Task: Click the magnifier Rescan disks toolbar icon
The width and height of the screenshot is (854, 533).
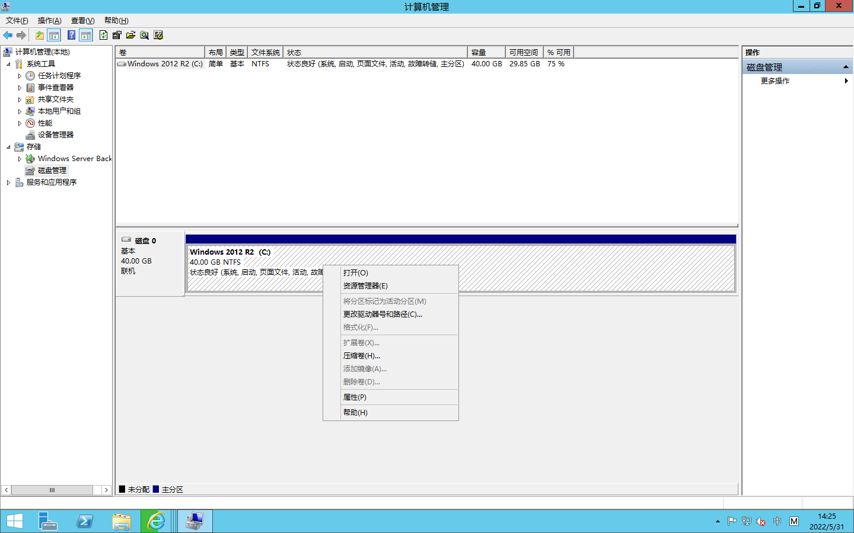Action: pyautogui.click(x=144, y=36)
